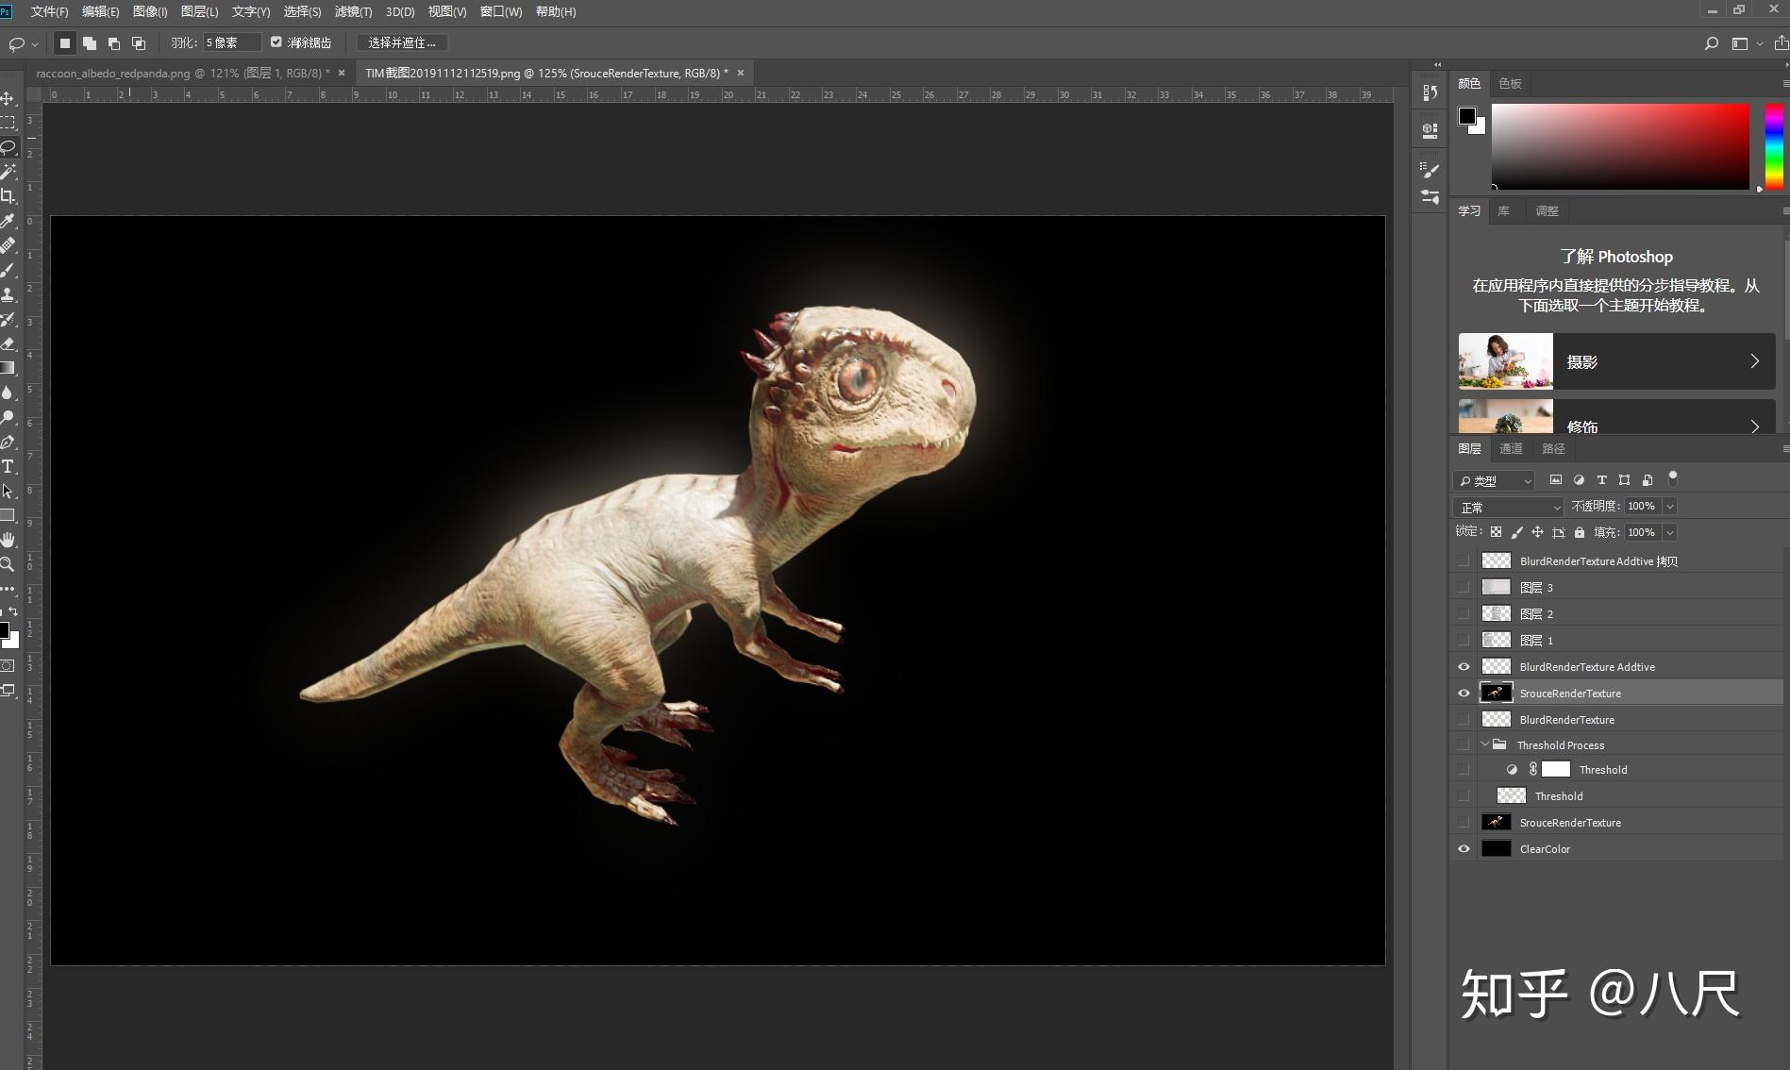Select the Magic Wand tool
The image size is (1790, 1070).
pos(8,172)
